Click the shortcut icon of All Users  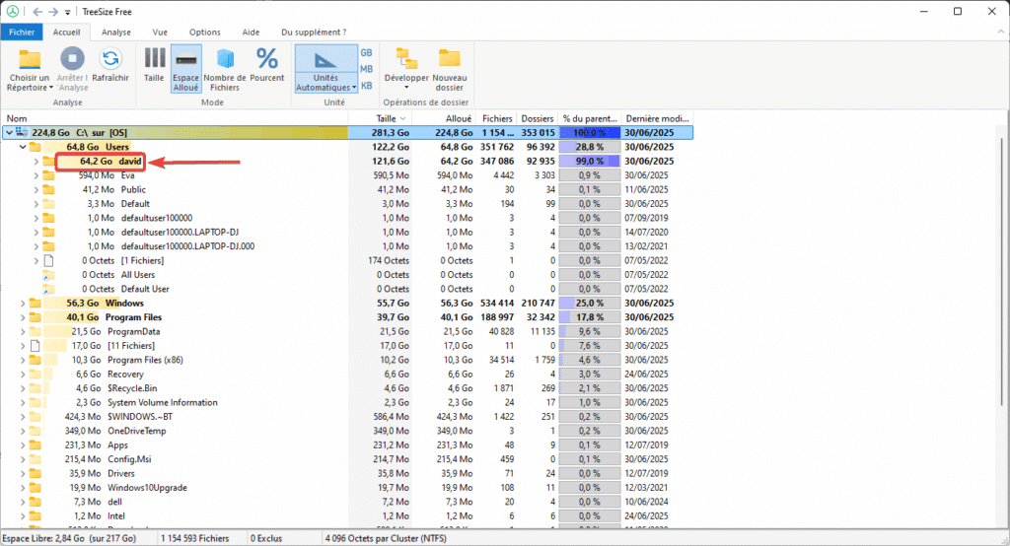(48, 275)
